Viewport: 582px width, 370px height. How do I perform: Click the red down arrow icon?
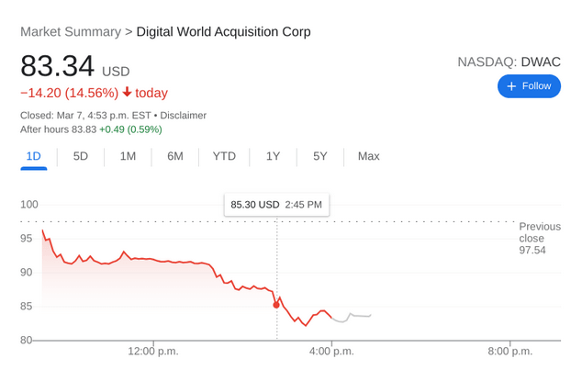(127, 93)
